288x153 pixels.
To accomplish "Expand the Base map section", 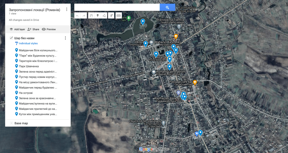I will pos(11,123).
